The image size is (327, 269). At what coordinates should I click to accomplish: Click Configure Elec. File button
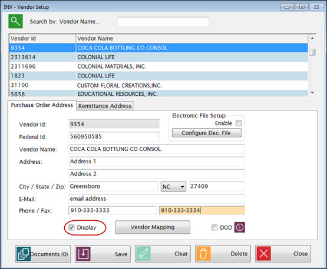[206, 133]
